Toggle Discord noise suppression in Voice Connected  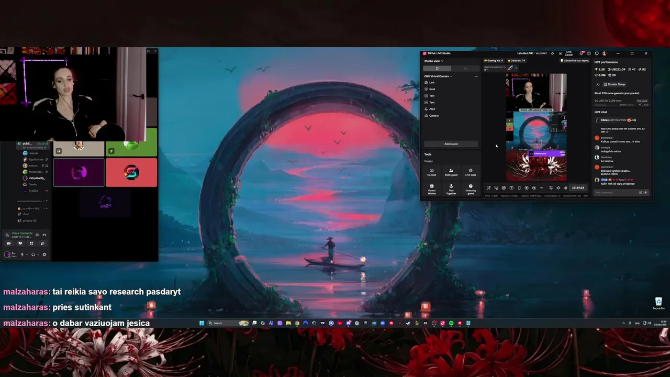click(x=37, y=235)
